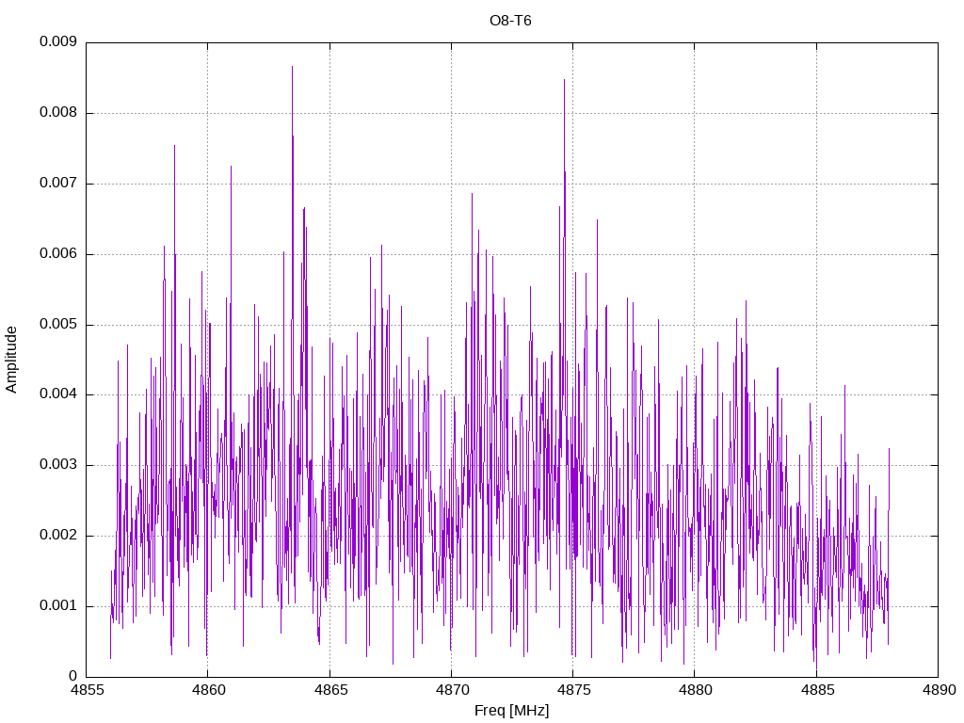964x723 pixels.
Task: Click the 0.002 y-axis tick label
Action: (x=58, y=536)
